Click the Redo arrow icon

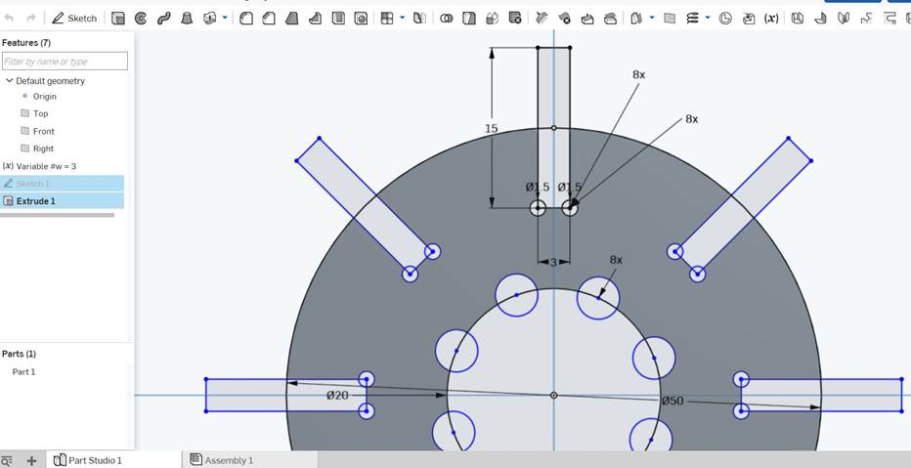click(x=31, y=18)
